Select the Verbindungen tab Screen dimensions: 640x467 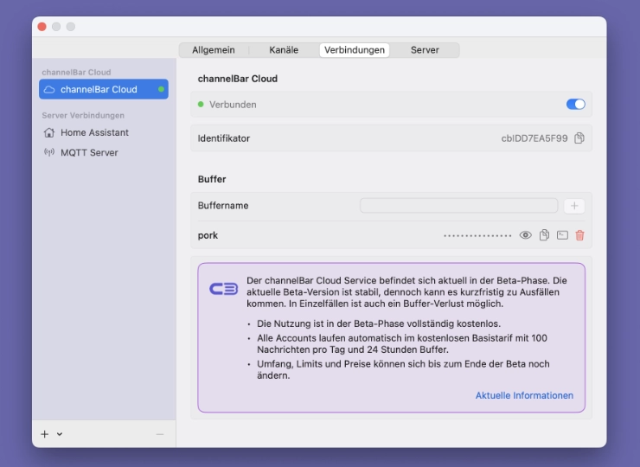click(x=355, y=50)
